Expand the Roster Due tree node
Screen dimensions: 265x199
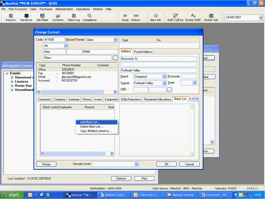(x=12, y=86)
